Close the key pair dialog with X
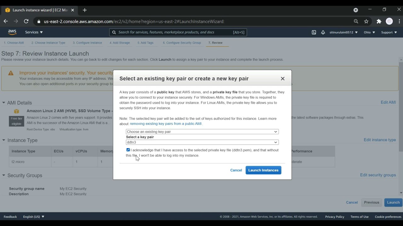This screenshot has height=226, width=403. (x=283, y=79)
